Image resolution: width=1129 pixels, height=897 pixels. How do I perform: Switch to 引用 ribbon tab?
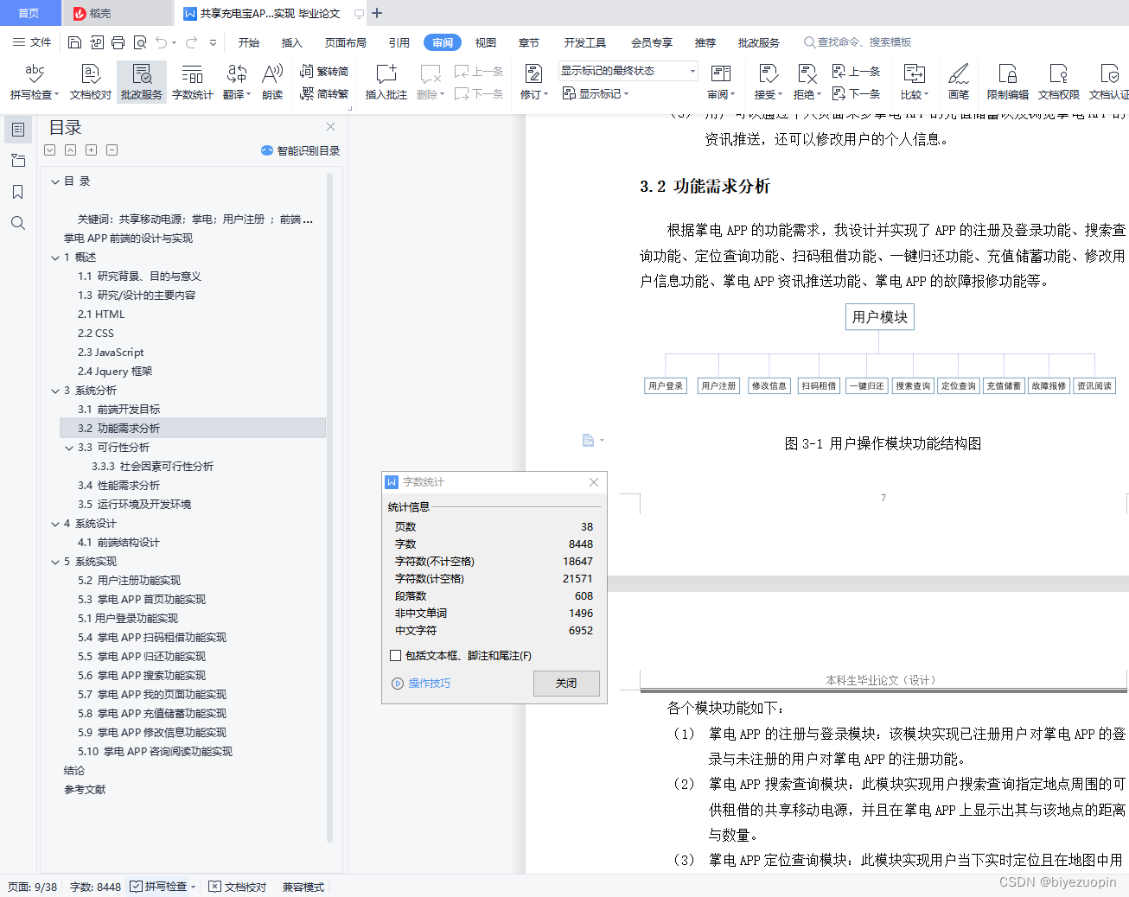pos(399,42)
